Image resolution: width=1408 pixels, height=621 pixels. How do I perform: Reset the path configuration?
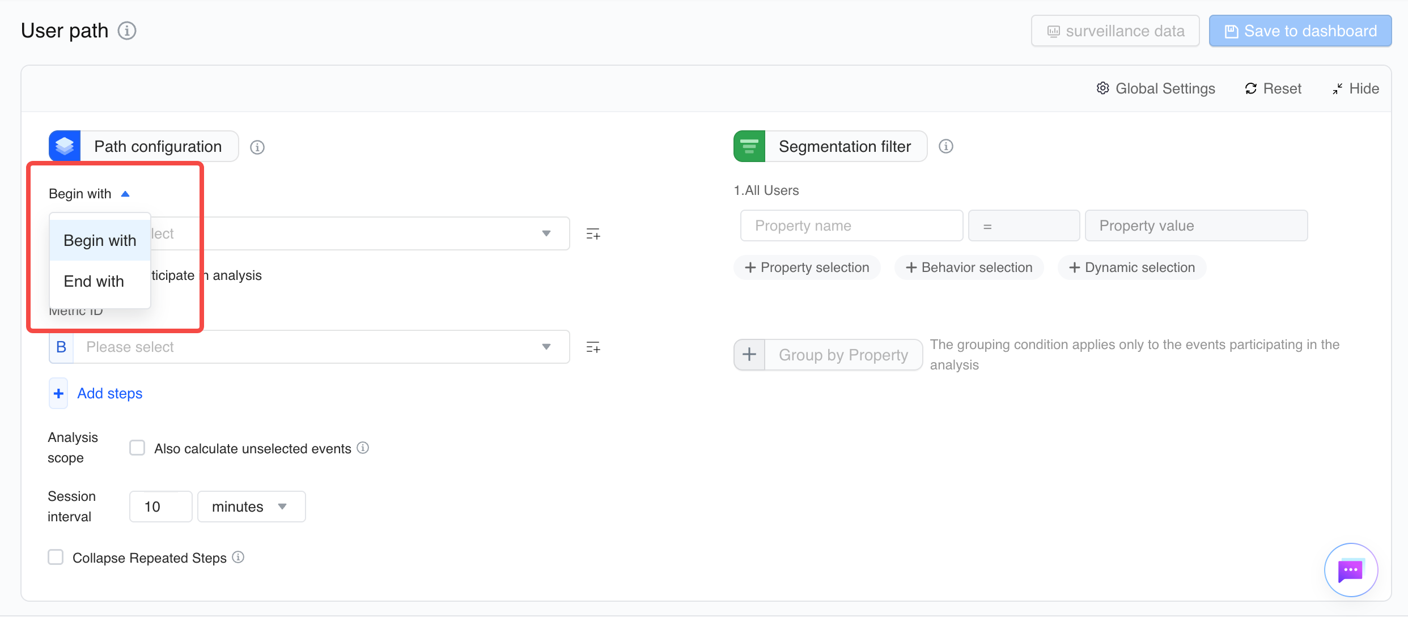pyautogui.click(x=1273, y=88)
